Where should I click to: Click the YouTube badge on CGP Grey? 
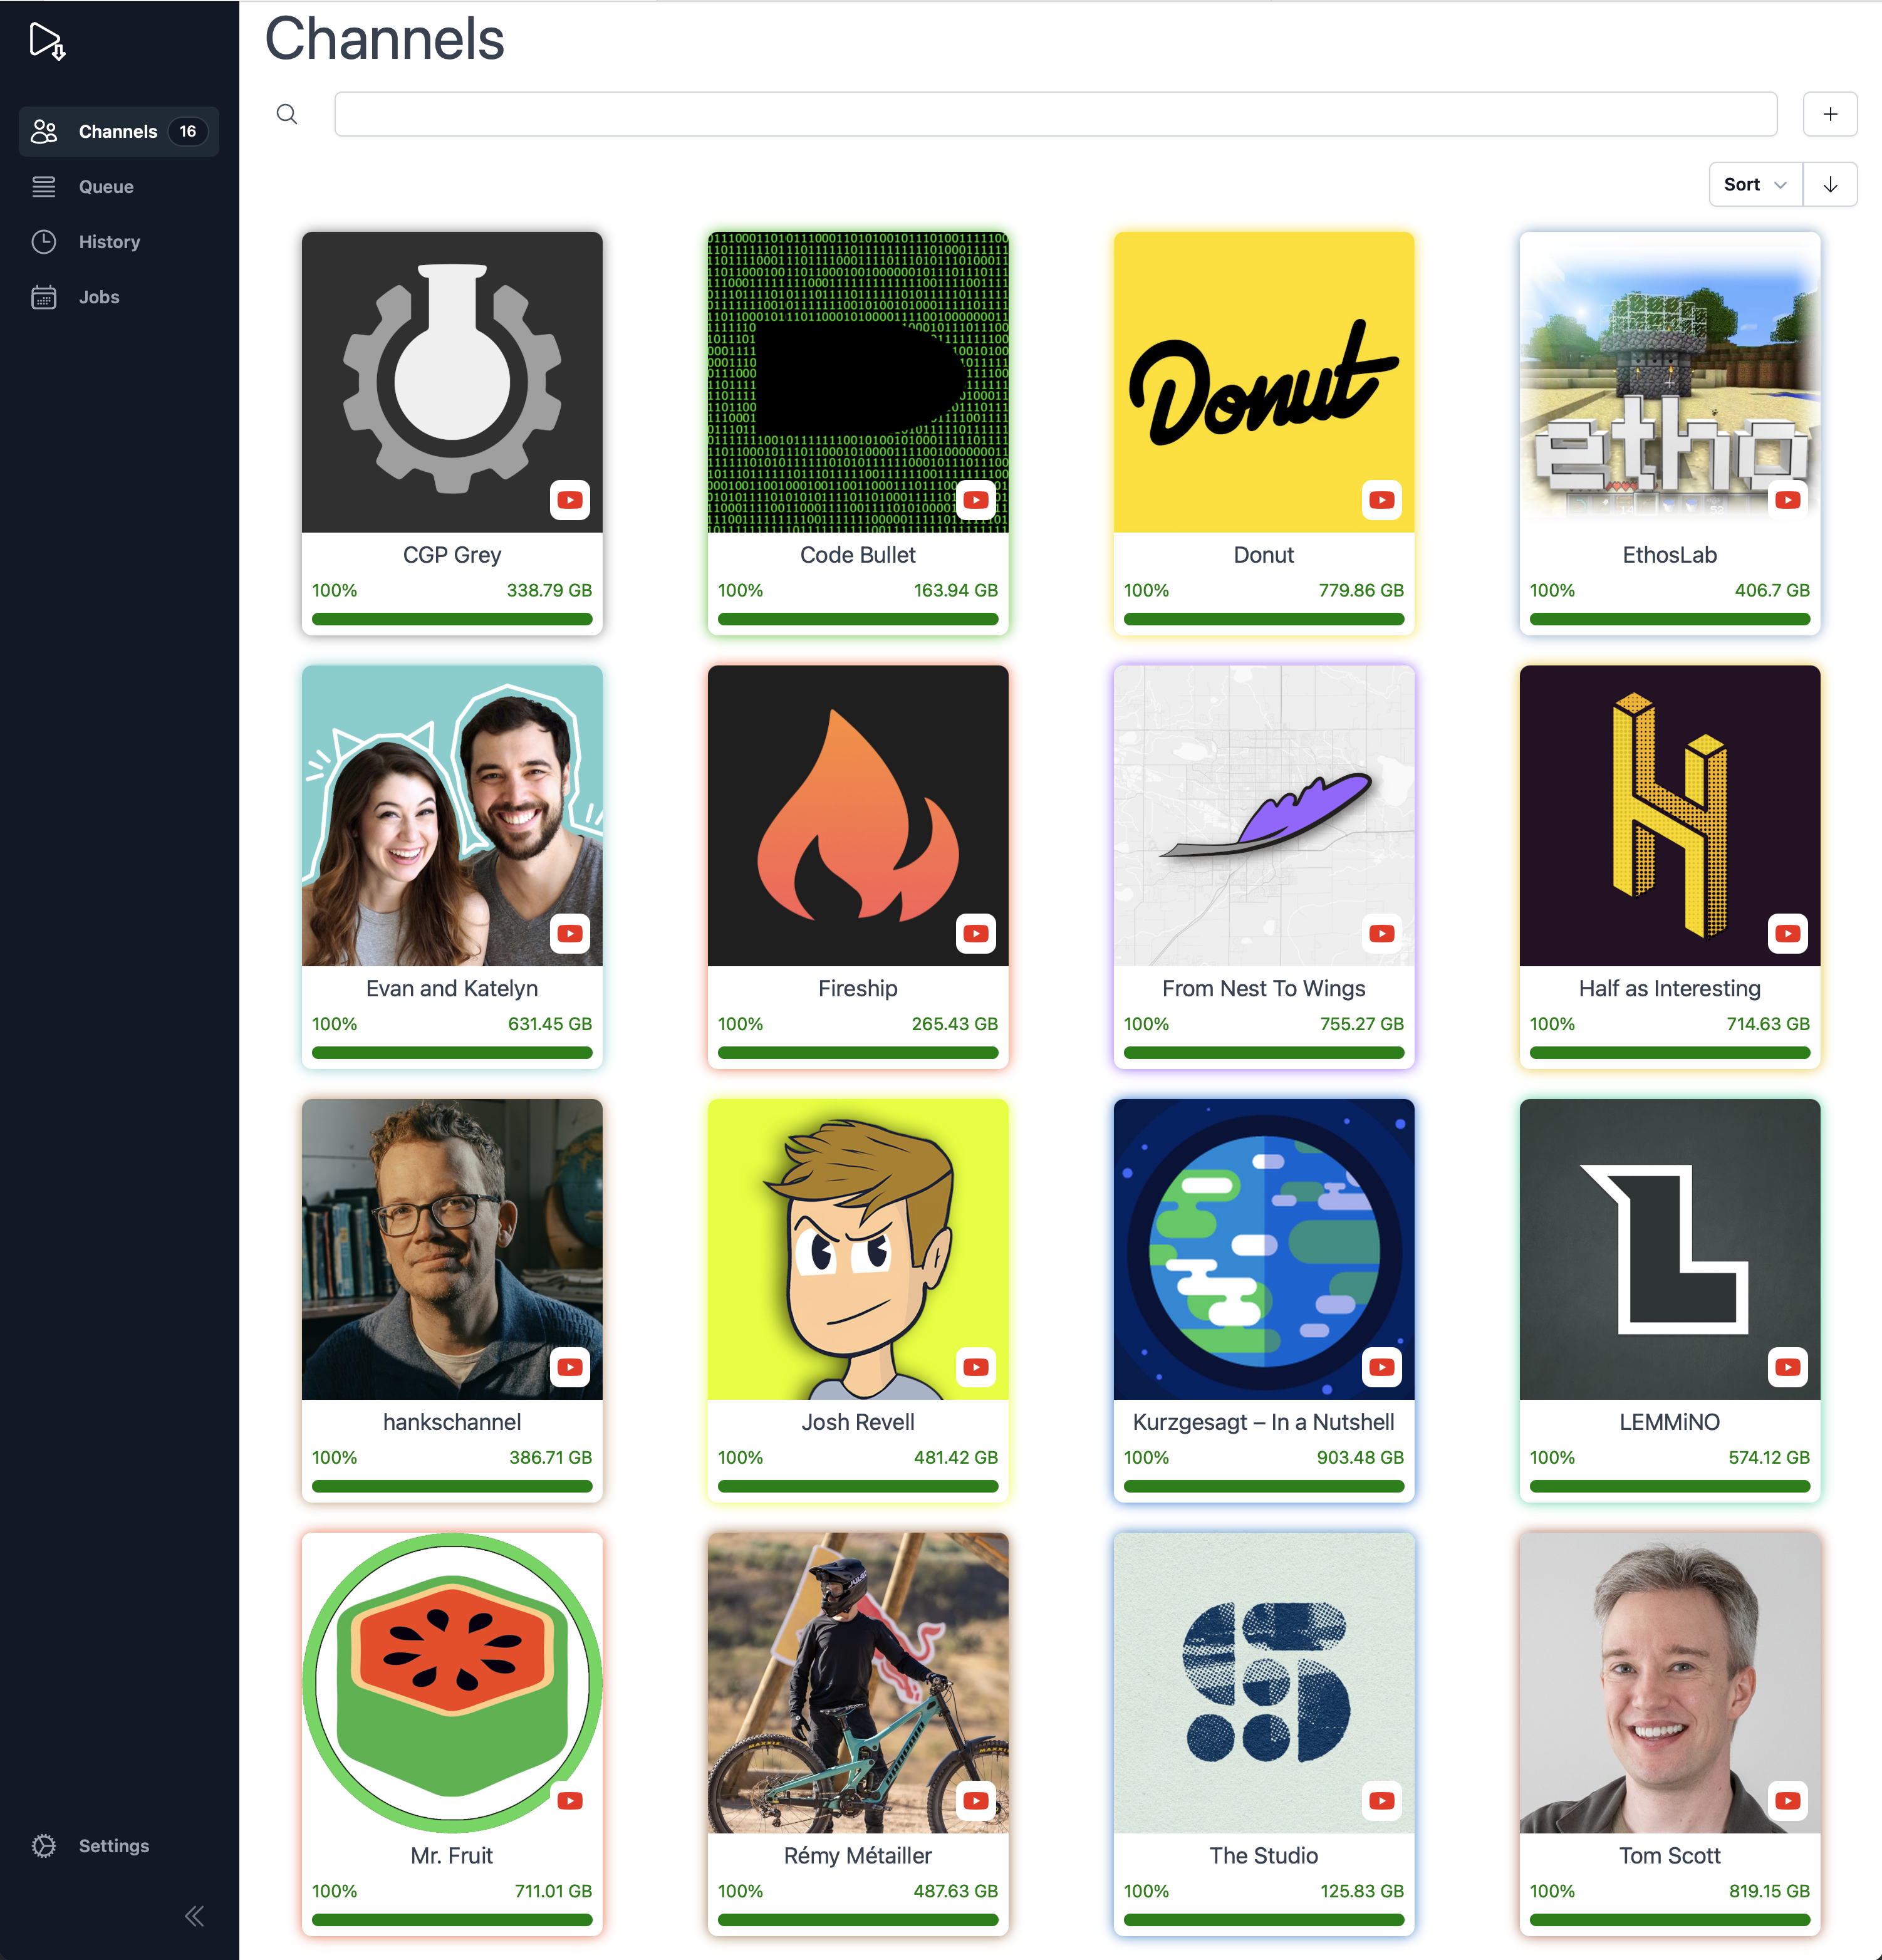click(570, 500)
